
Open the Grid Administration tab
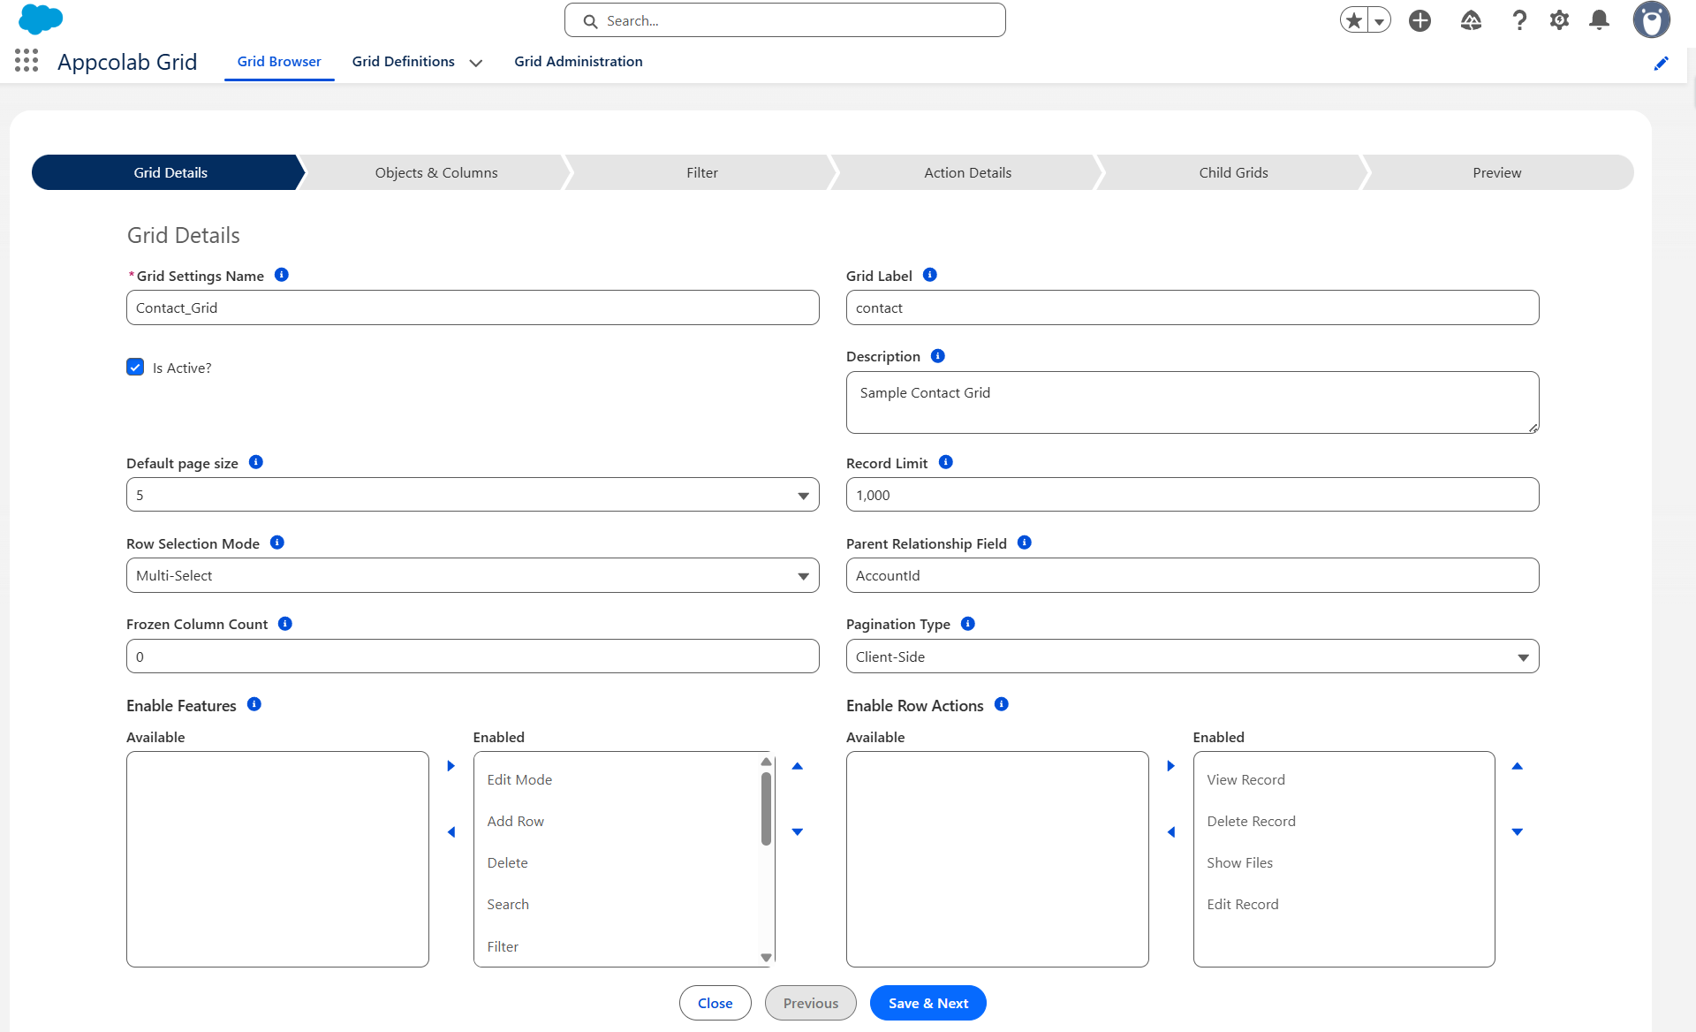pos(579,62)
